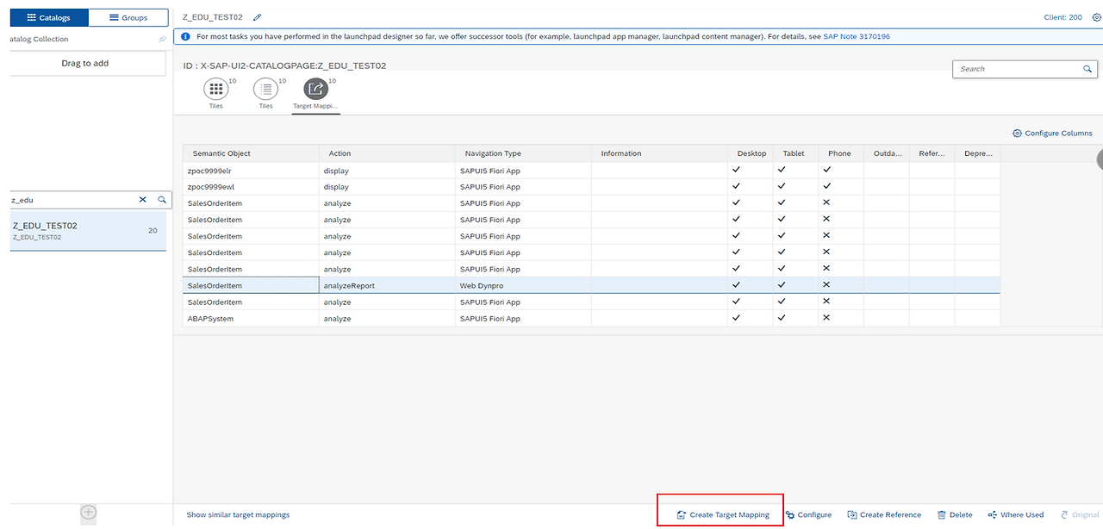Click the information icon in message bar
The width and height of the screenshot is (1103, 529).
pos(185,37)
